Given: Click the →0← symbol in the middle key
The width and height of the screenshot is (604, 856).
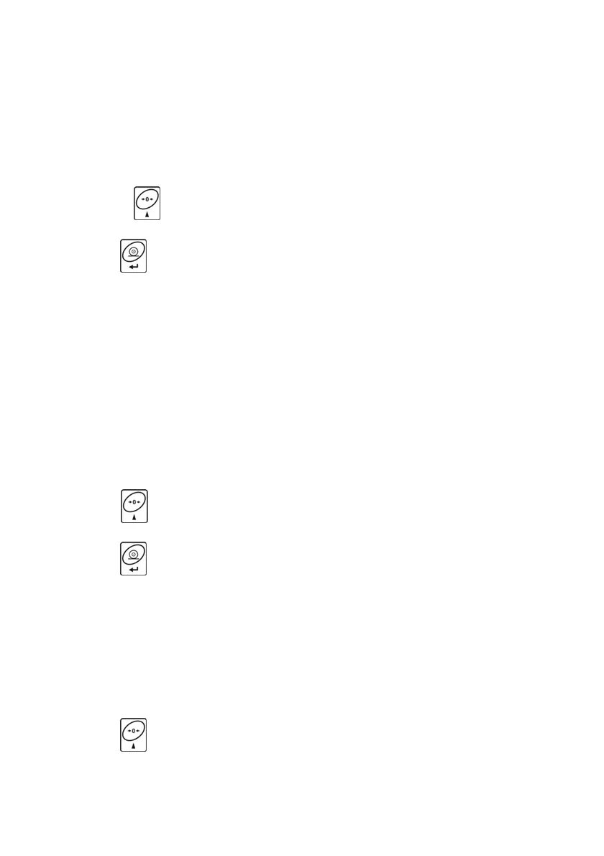Looking at the screenshot, I should (134, 501).
